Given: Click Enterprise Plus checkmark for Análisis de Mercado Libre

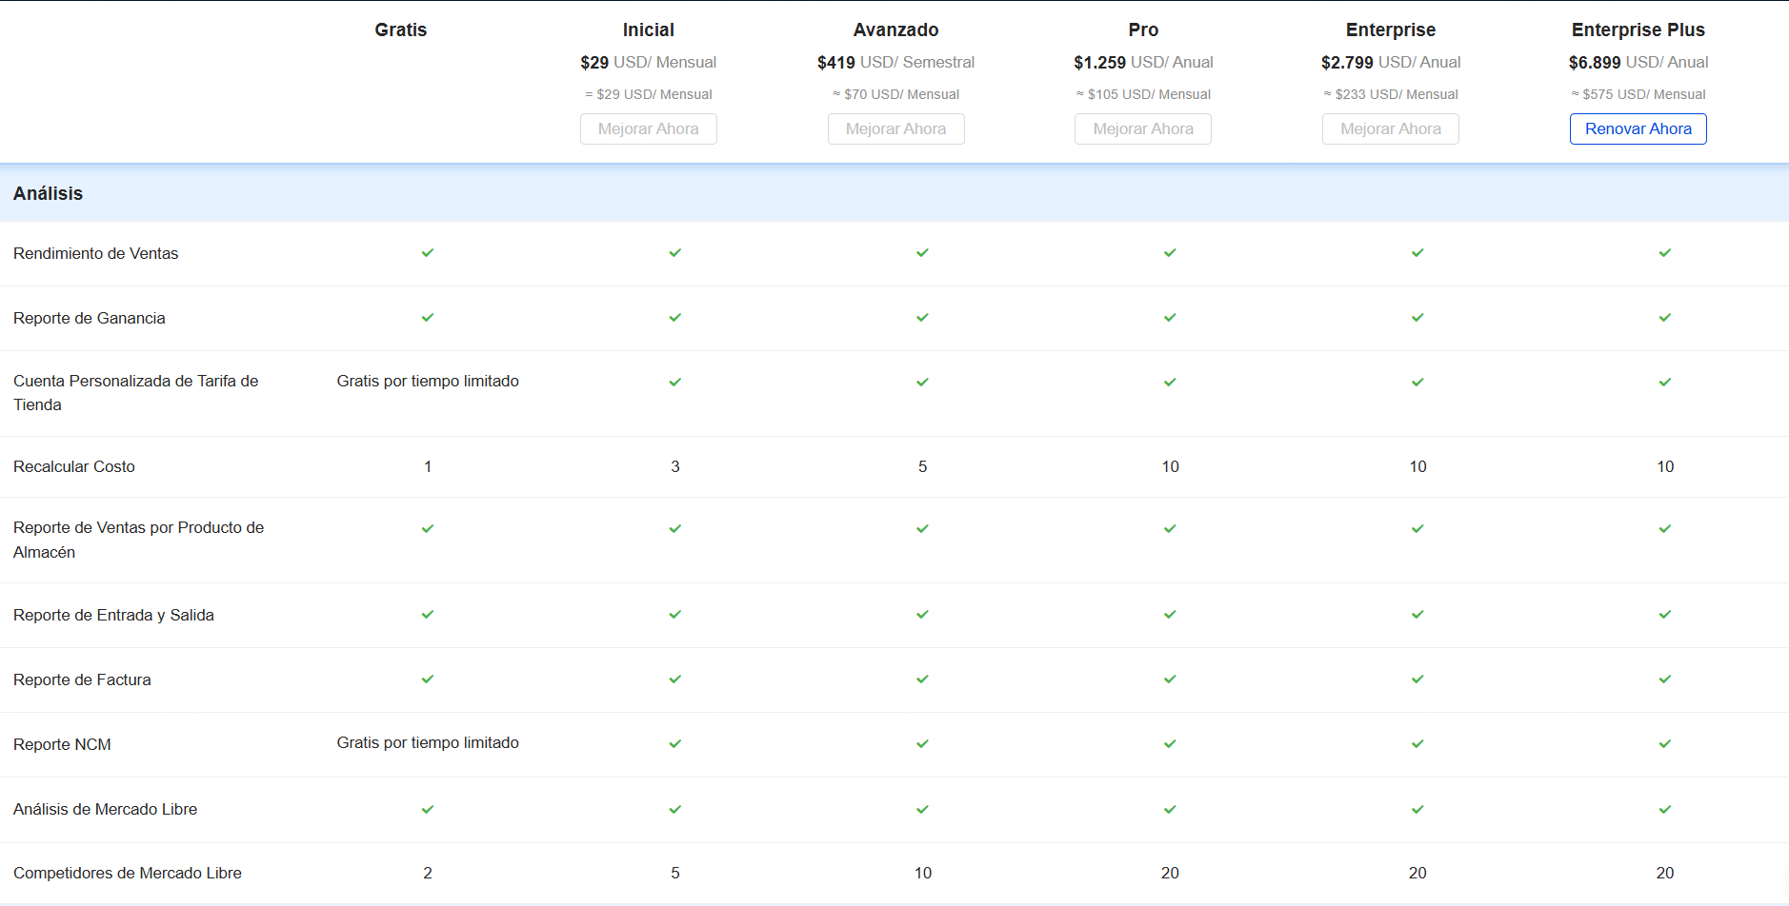Looking at the screenshot, I should [x=1664, y=810].
